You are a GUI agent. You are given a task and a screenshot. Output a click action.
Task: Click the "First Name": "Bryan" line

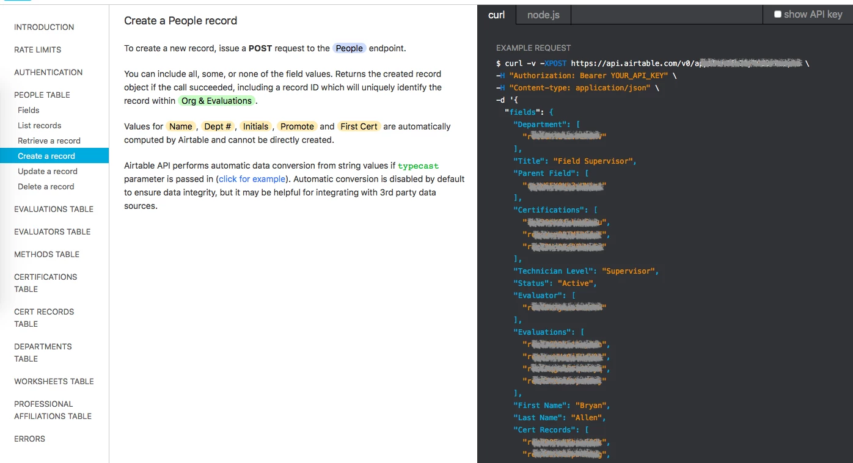coord(562,406)
